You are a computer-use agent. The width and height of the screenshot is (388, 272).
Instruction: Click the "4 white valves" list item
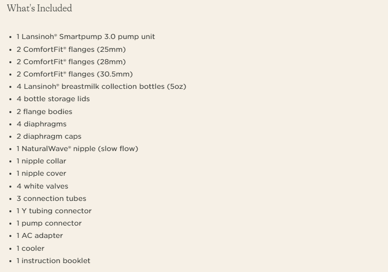tap(42, 186)
